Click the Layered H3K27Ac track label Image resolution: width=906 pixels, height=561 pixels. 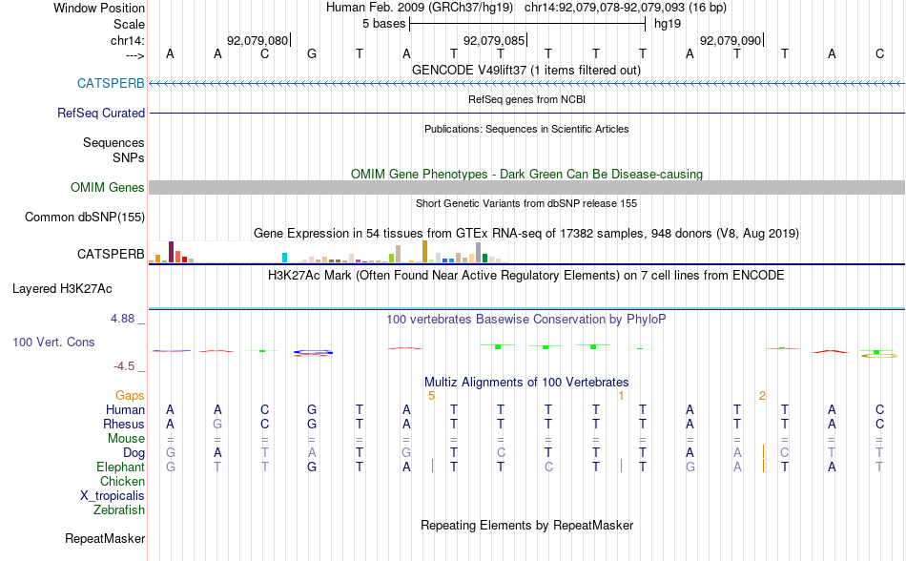(62, 289)
